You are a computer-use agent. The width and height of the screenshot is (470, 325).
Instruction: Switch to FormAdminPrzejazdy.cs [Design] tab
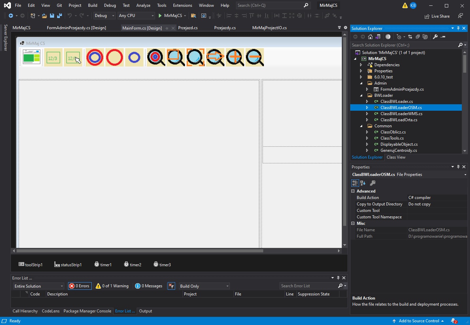click(x=77, y=28)
